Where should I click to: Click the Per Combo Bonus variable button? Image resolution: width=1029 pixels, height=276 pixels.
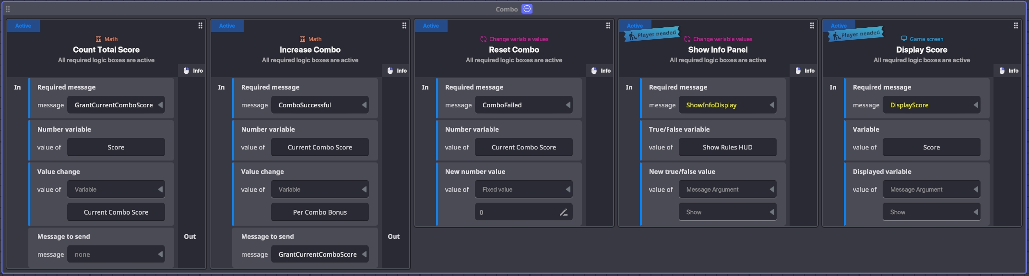pos(319,212)
